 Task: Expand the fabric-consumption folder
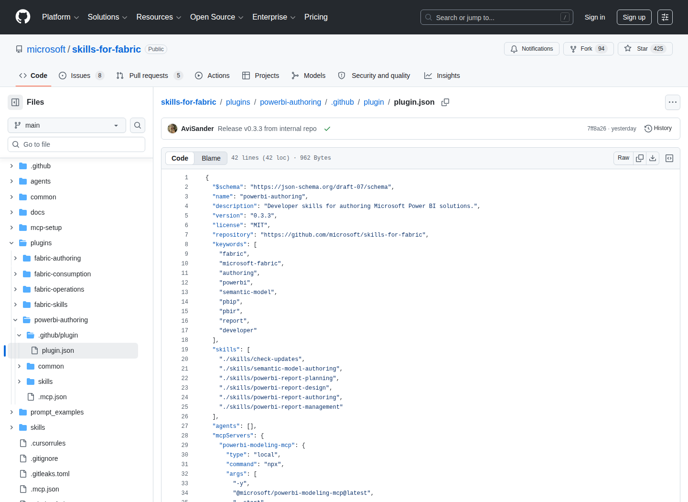point(15,274)
